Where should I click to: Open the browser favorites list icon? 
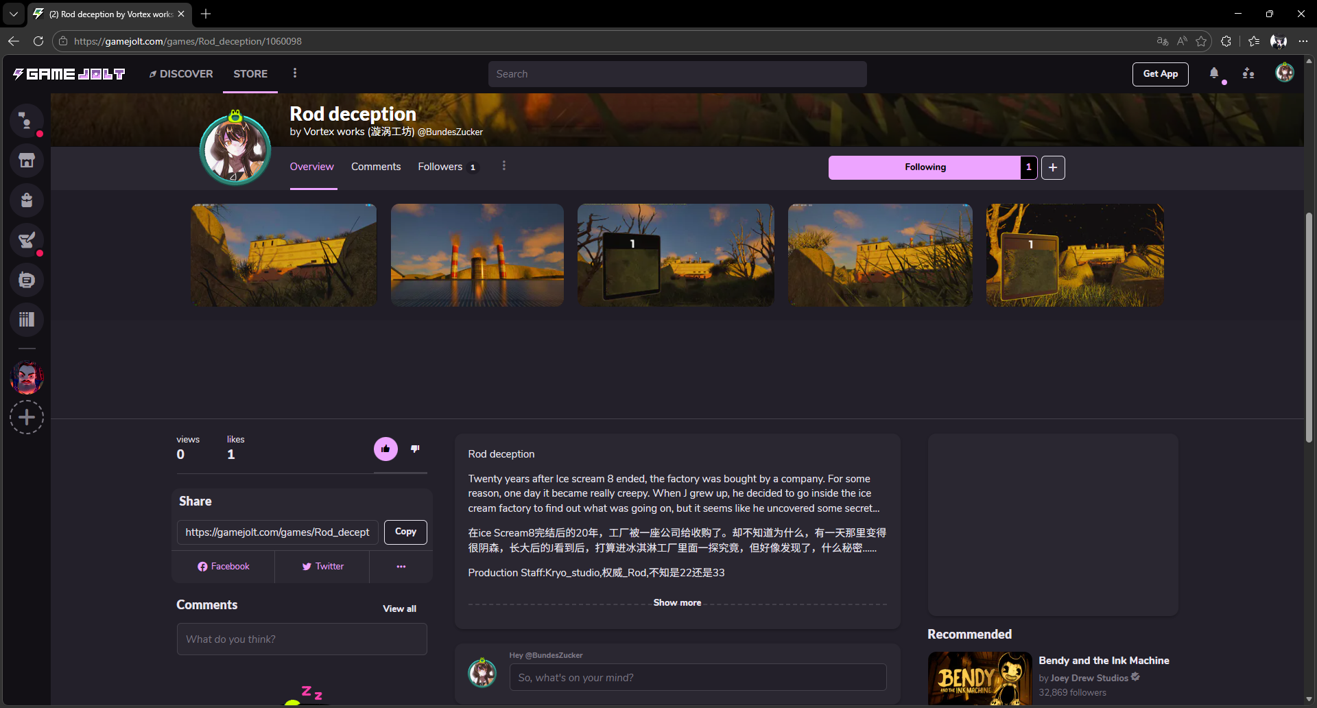pos(1254,41)
